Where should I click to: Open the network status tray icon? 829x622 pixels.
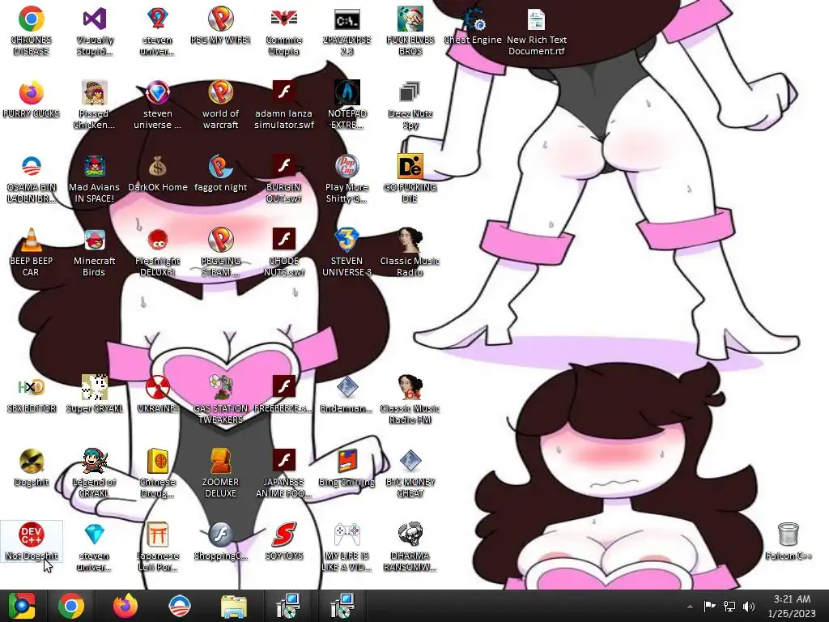pyautogui.click(x=729, y=606)
